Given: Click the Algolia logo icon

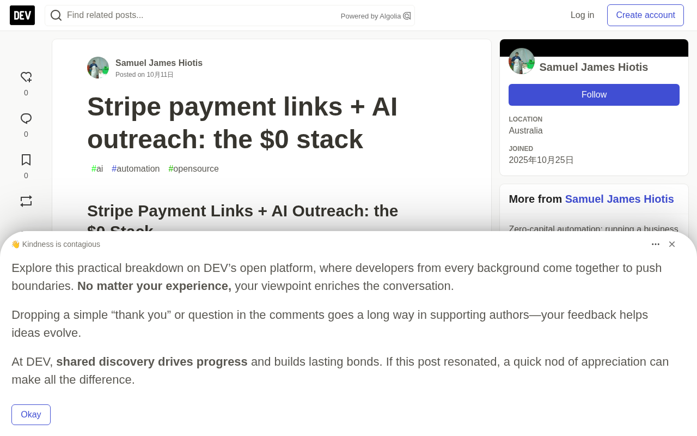Looking at the screenshot, I should pos(407,16).
